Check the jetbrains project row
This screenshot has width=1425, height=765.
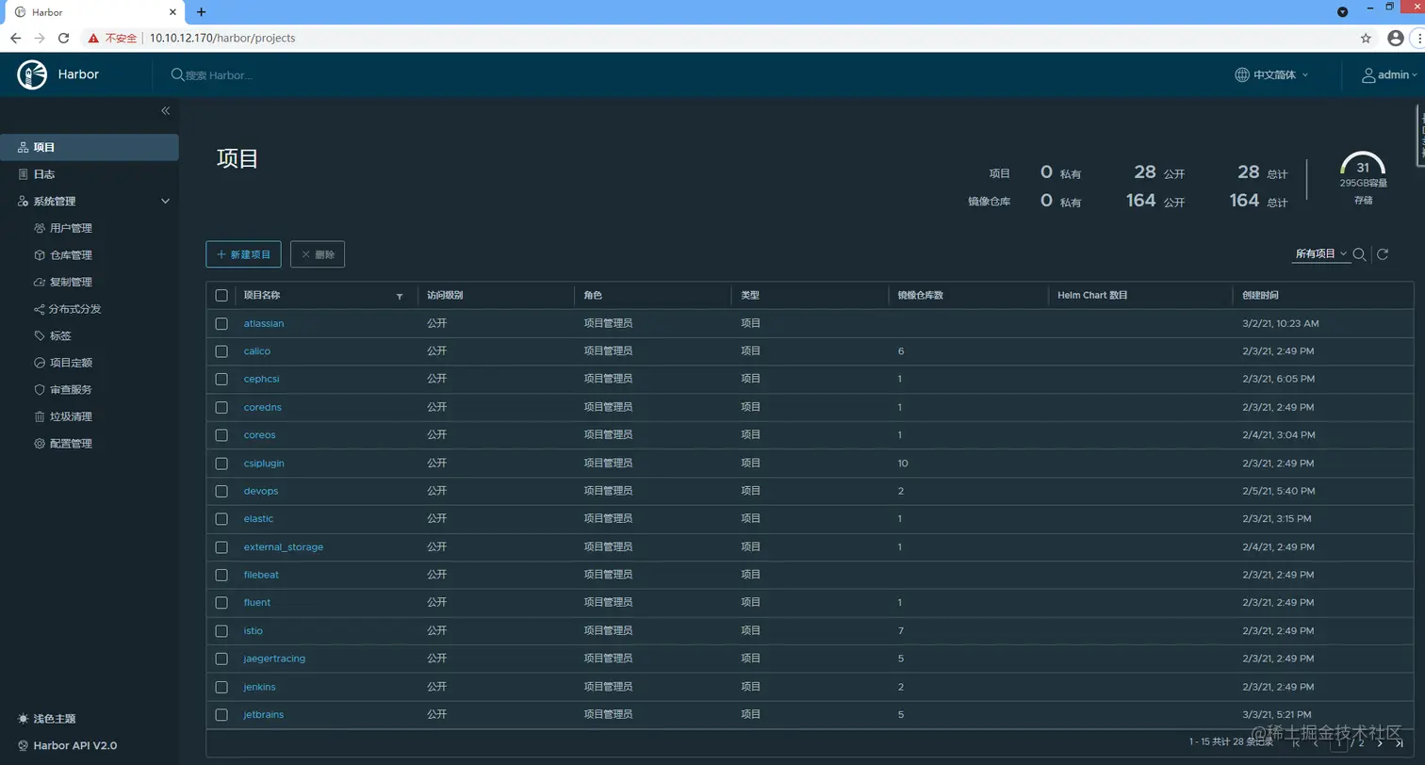click(x=221, y=714)
